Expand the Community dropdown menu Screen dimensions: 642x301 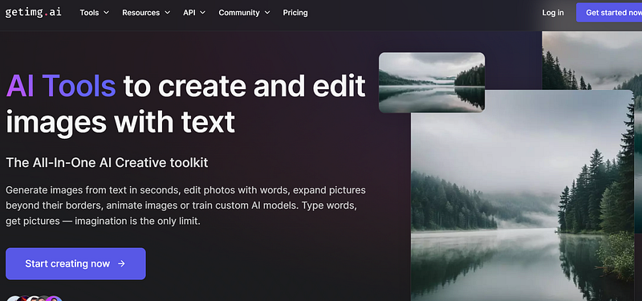tap(244, 13)
